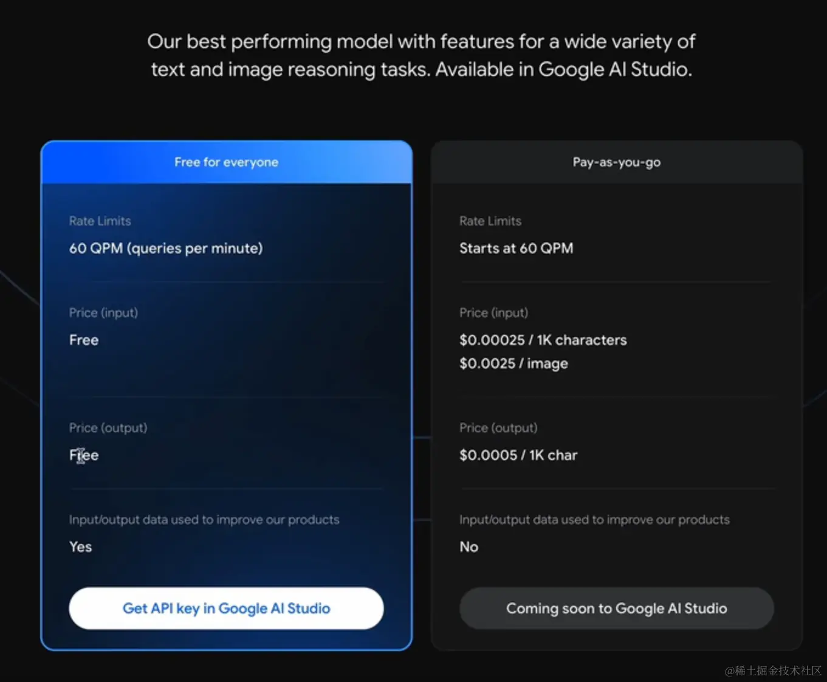The height and width of the screenshot is (682, 827).
Task: Click Price (input) label in pay-as-you-go card
Action: pyautogui.click(x=493, y=312)
